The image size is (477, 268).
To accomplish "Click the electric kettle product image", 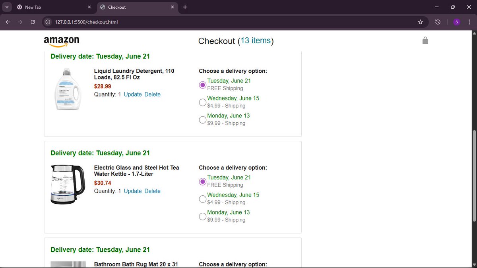I will [x=68, y=184].
